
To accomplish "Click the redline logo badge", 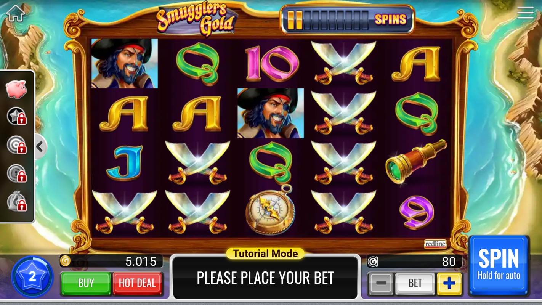I will (x=435, y=244).
